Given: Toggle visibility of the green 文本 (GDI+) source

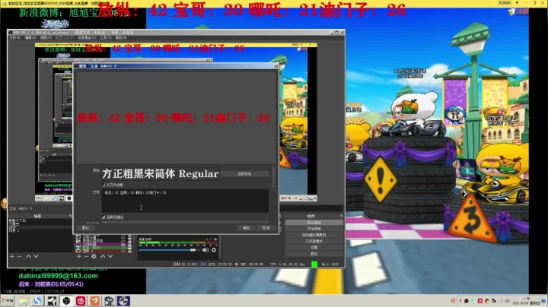Looking at the screenshot, I should click(x=123, y=248).
